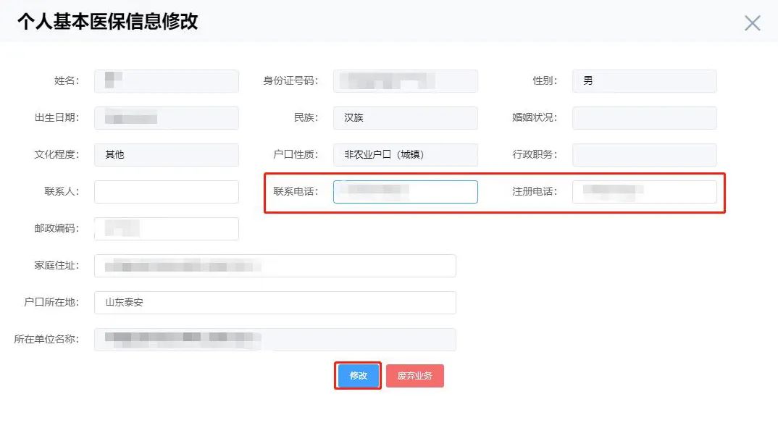Image resolution: width=778 pixels, height=436 pixels.
Task: Click the 修改 button
Action: (x=359, y=376)
